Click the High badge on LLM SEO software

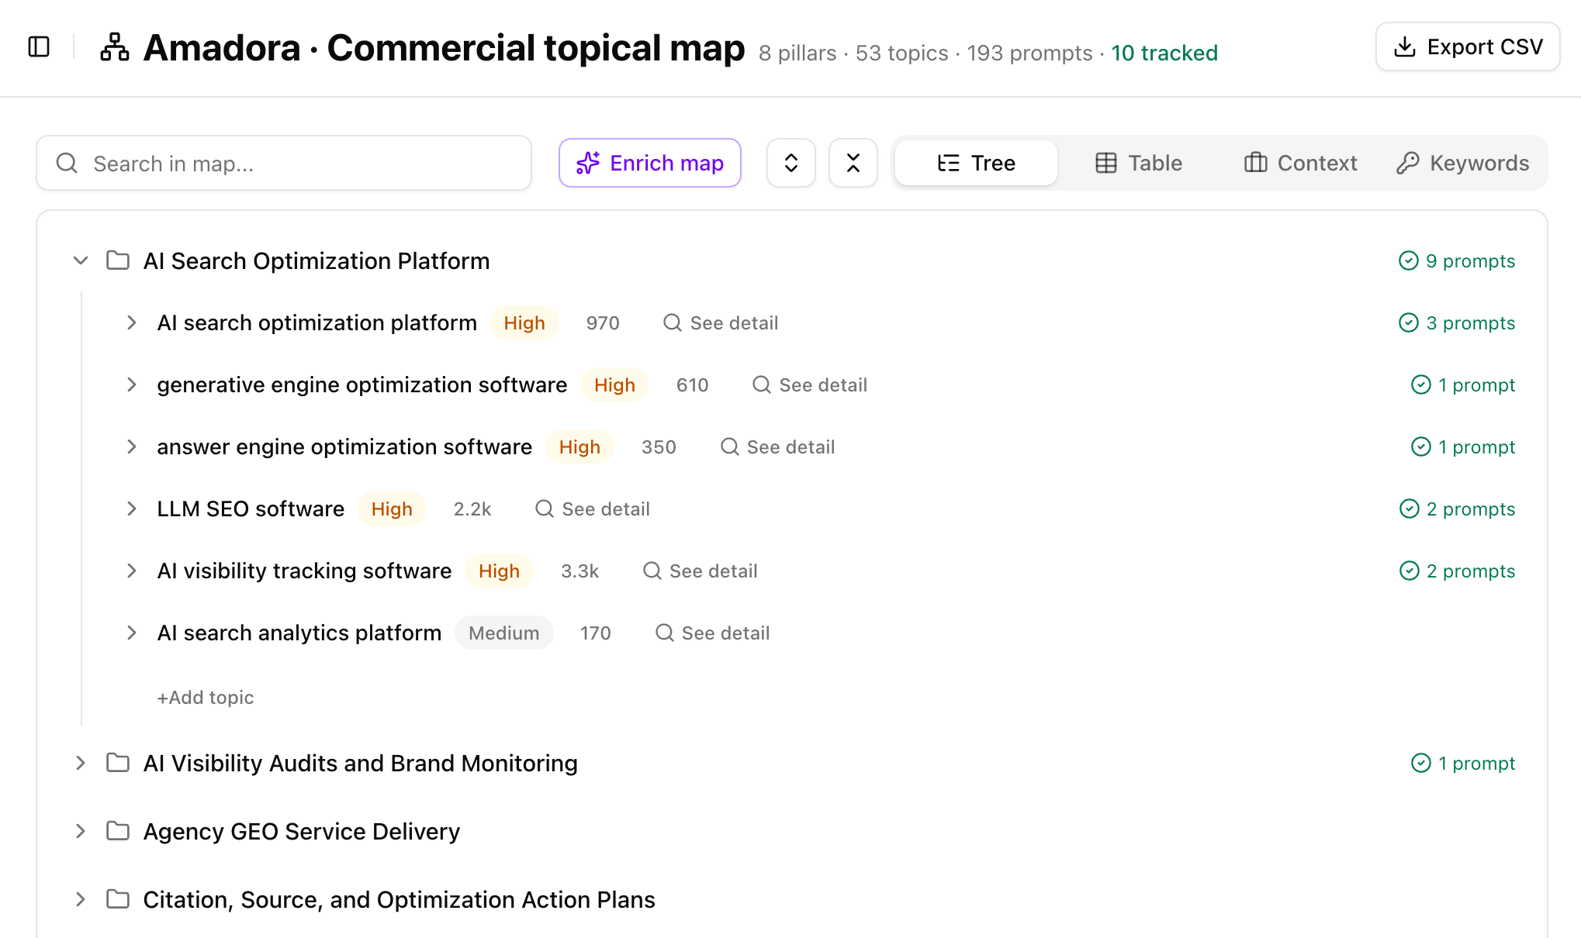[x=392, y=509]
